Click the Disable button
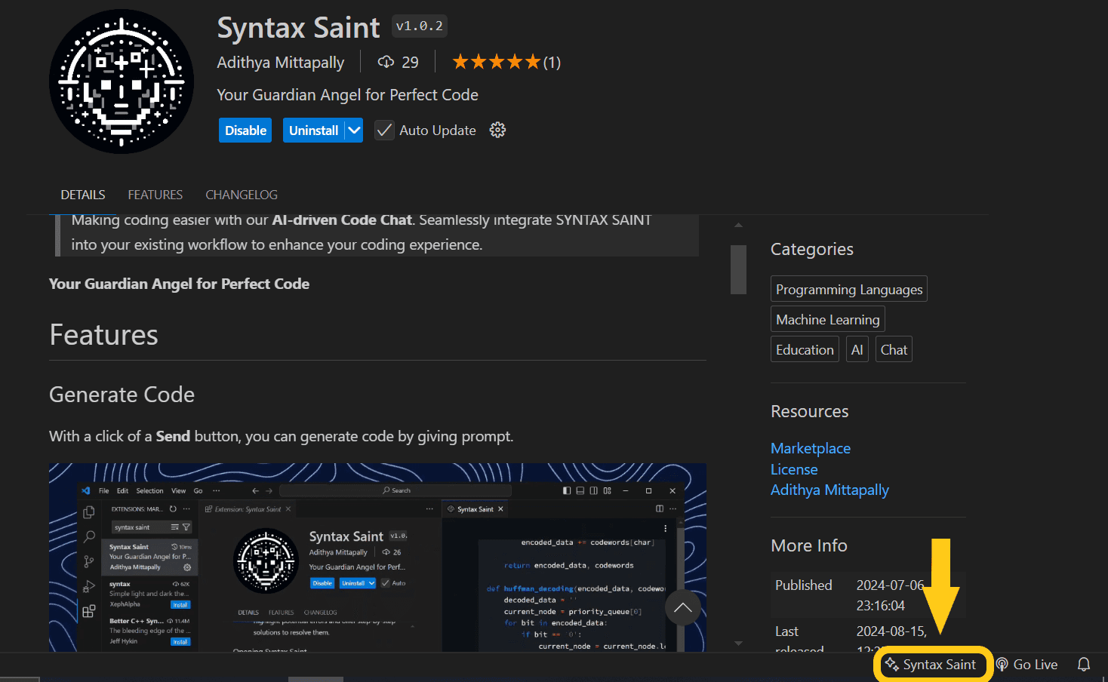Screen dimensions: 1108x682 point(245,131)
